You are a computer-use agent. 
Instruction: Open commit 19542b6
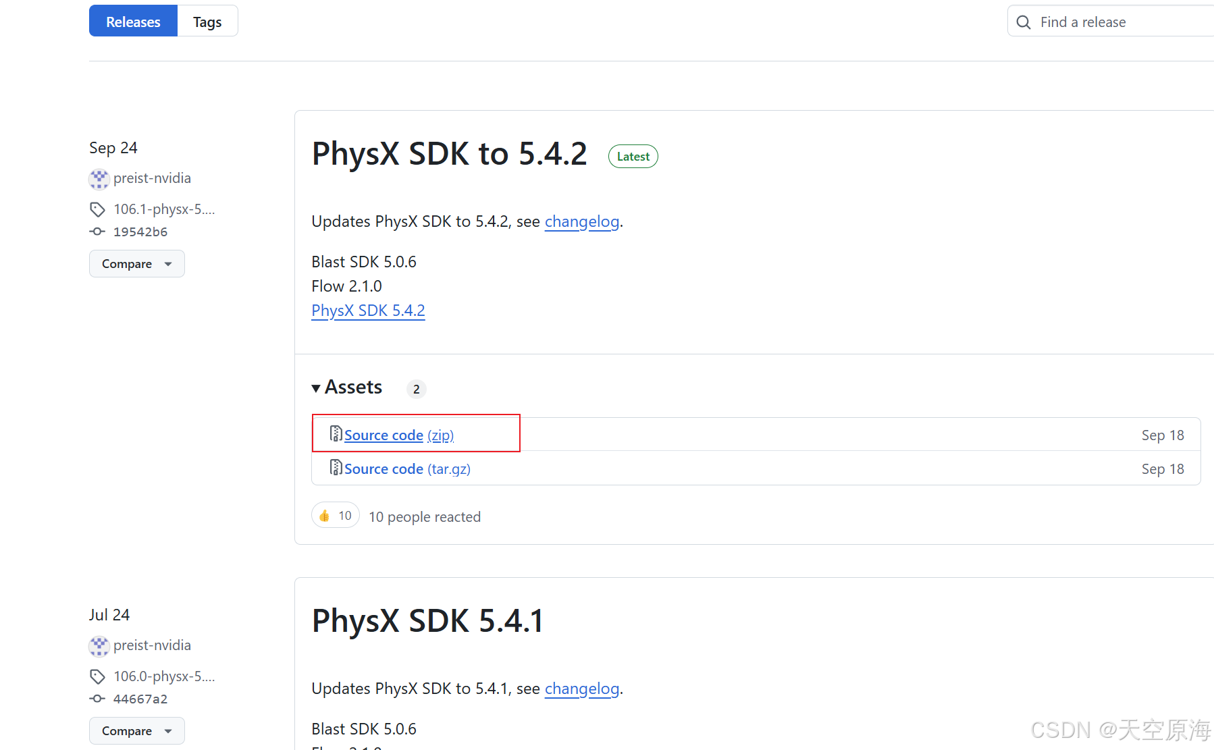pyautogui.click(x=140, y=232)
